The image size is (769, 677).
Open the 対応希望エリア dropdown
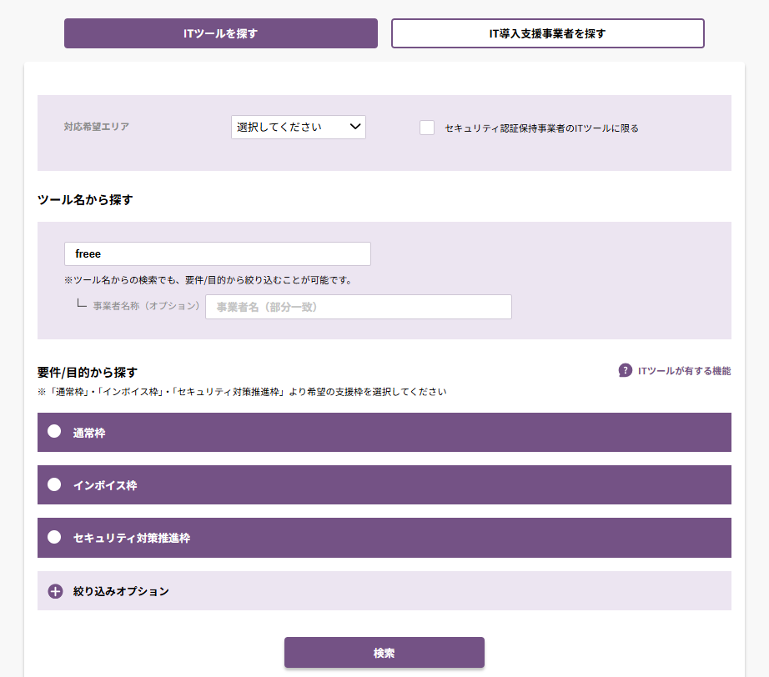coord(298,127)
